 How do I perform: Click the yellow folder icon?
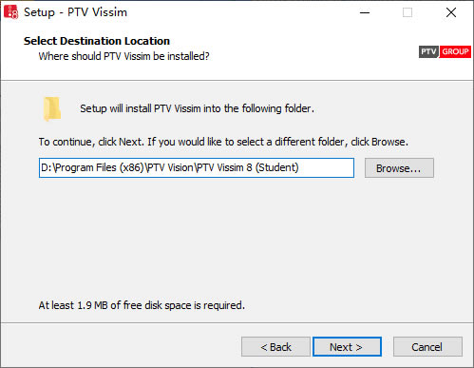pos(51,108)
